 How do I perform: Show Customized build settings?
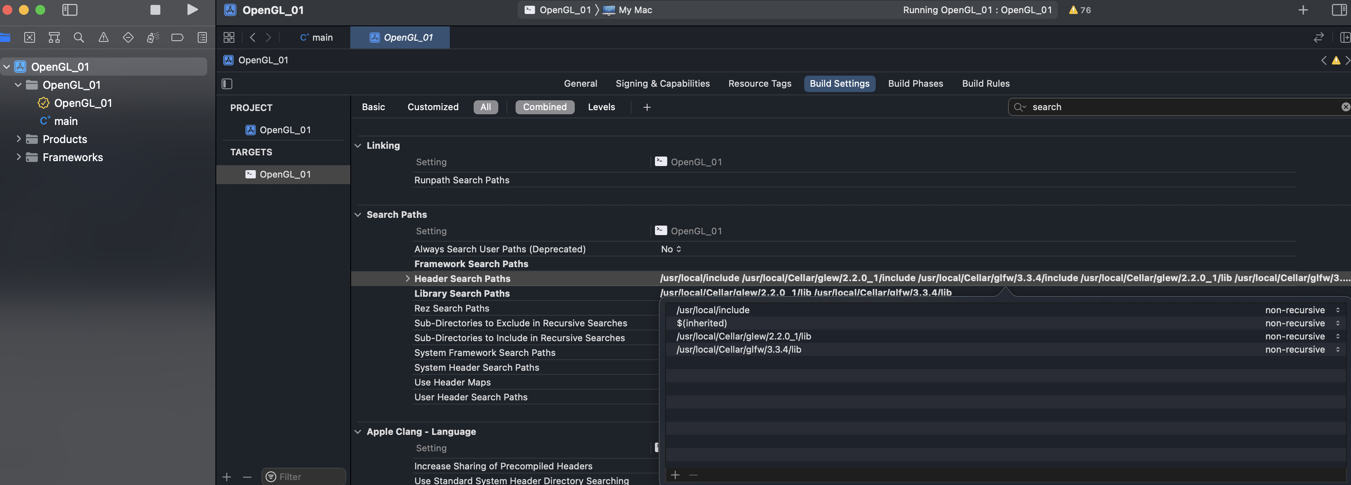[x=433, y=107]
